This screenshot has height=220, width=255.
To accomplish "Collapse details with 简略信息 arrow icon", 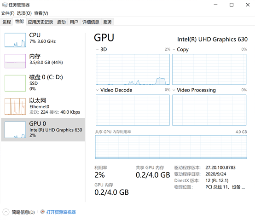I will pos(6,212).
